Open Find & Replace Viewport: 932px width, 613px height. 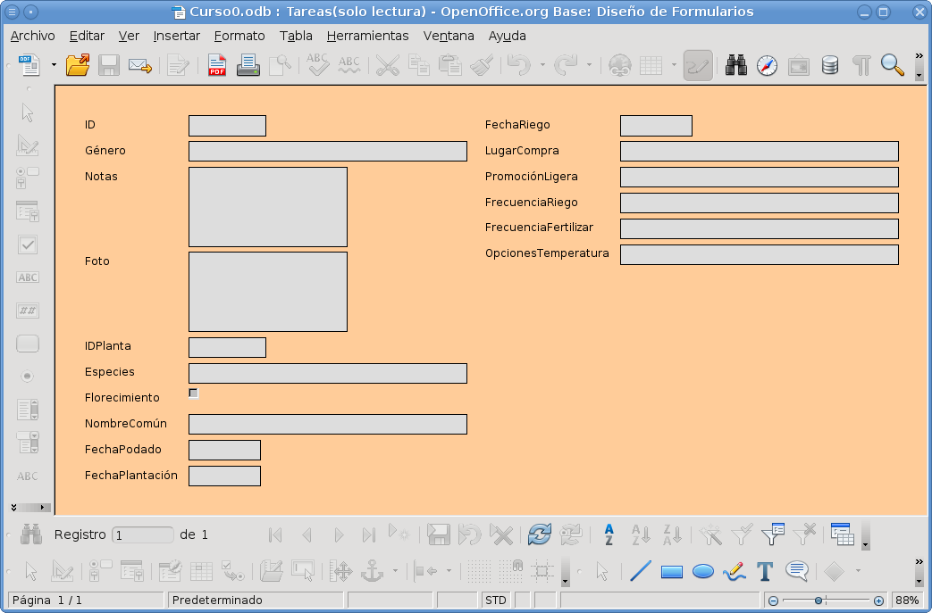coord(735,64)
